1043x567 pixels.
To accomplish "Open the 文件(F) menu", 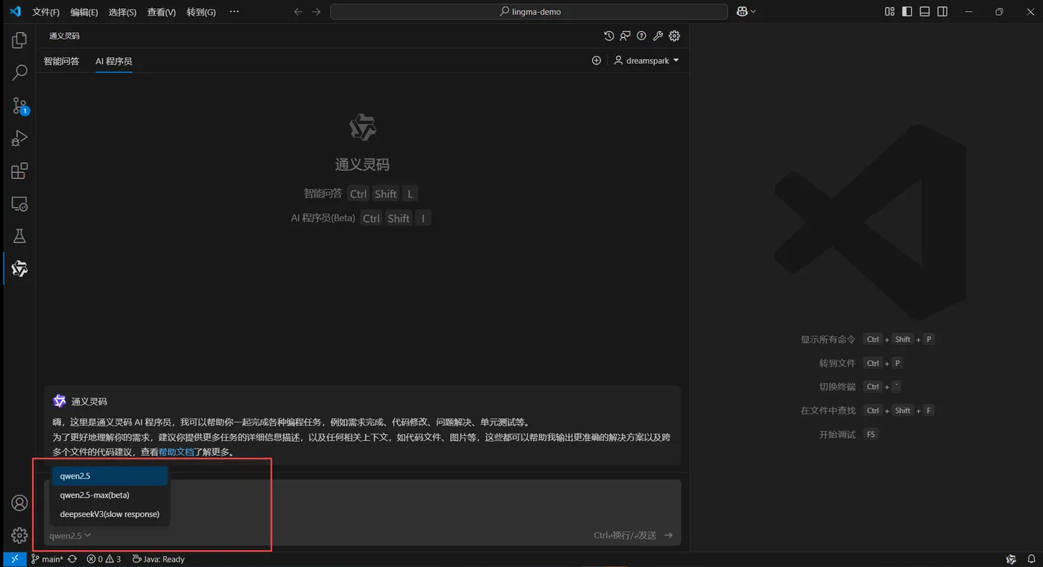I will click(46, 12).
